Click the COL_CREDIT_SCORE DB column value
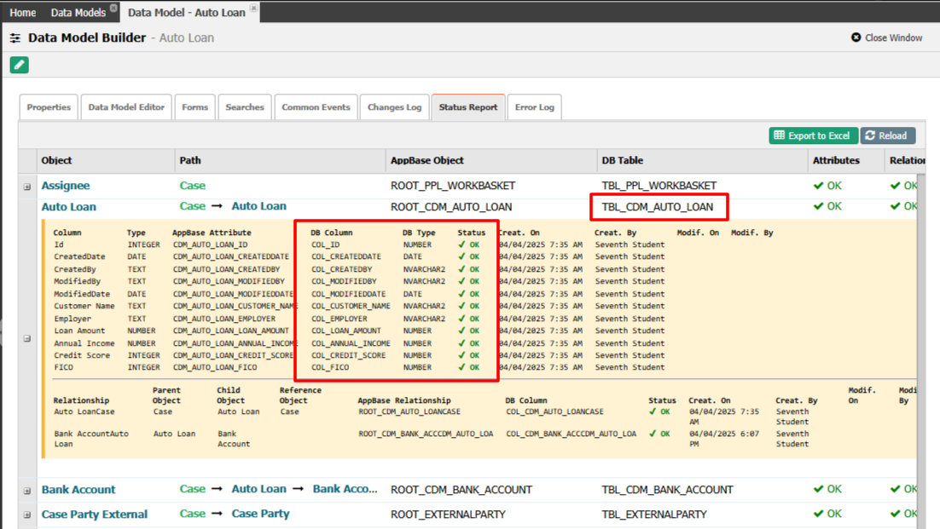 348,355
